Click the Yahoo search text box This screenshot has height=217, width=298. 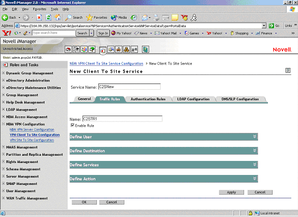(53, 33)
